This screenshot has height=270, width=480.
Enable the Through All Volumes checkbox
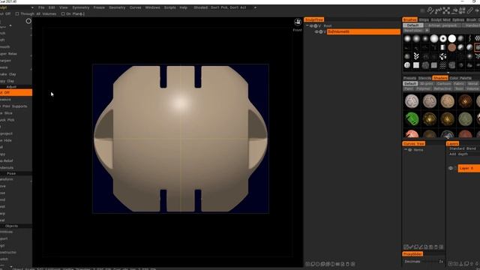coord(17,13)
